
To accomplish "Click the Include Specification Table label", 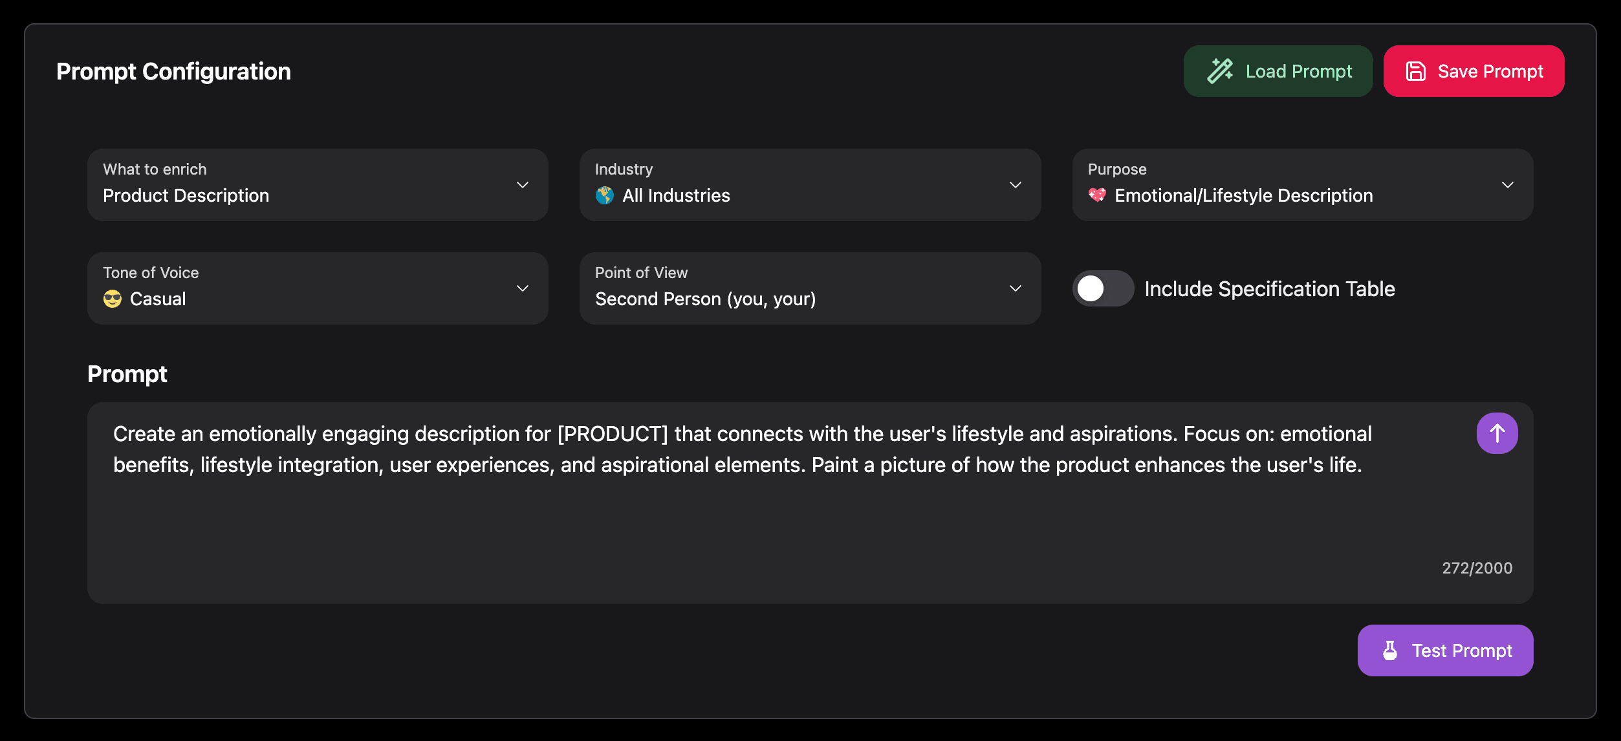I will click(1269, 288).
